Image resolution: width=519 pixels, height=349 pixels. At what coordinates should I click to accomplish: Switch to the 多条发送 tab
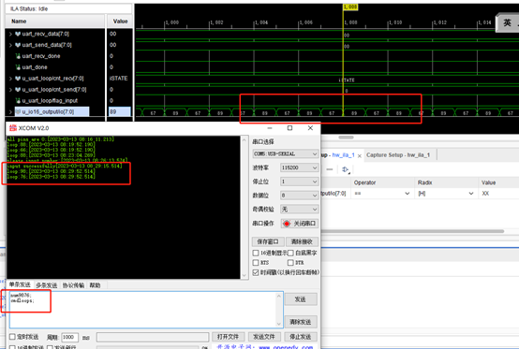[x=47, y=284]
